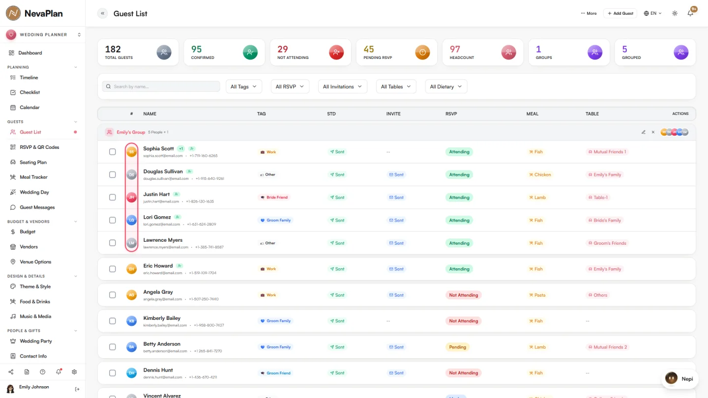Tick the Douglas Sullivan row checkbox
This screenshot has height=398, width=708.
(113, 174)
